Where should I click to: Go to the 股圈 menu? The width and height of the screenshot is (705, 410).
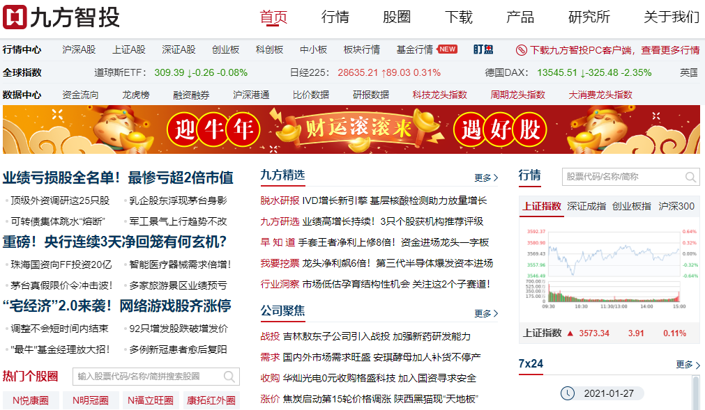(x=397, y=17)
